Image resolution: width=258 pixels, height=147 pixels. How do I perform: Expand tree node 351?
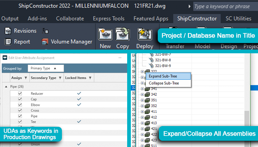click(x=142, y=100)
